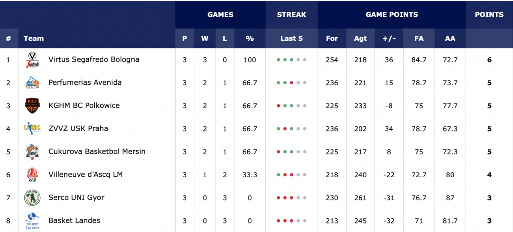
Task: Click the Villeneuve d'Ascq LM logo
Action: pos(33,175)
